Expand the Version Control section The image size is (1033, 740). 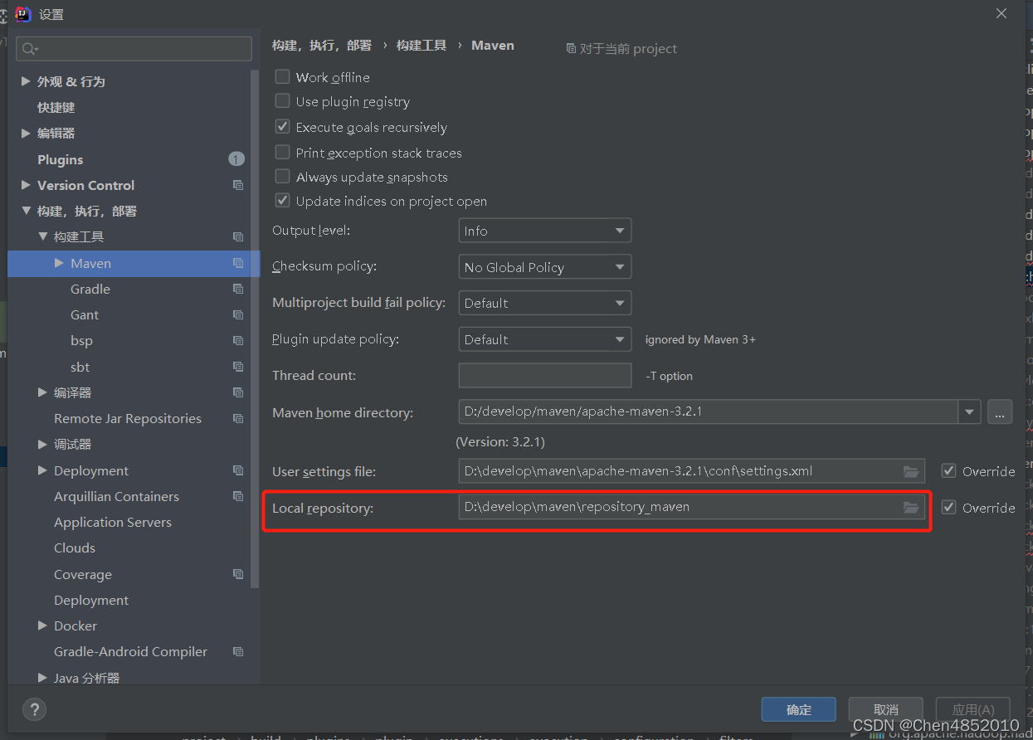26,185
